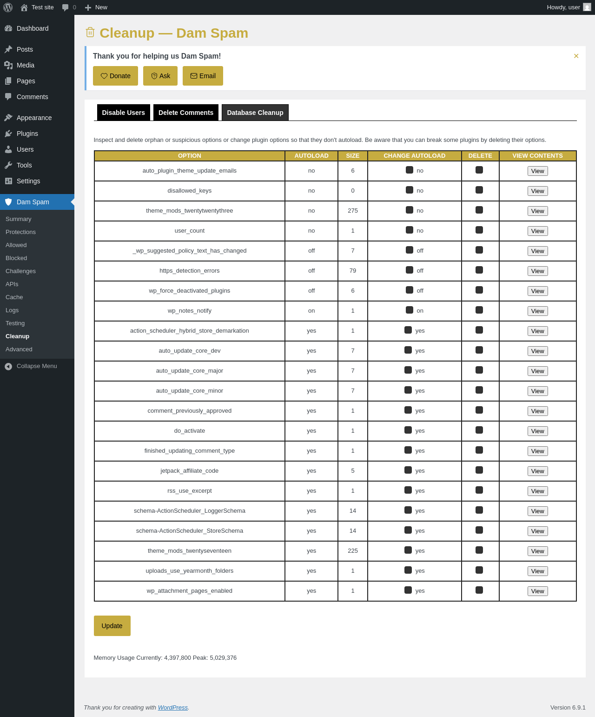Follow the WordPress footer link
The image size is (595, 717).
(x=173, y=707)
